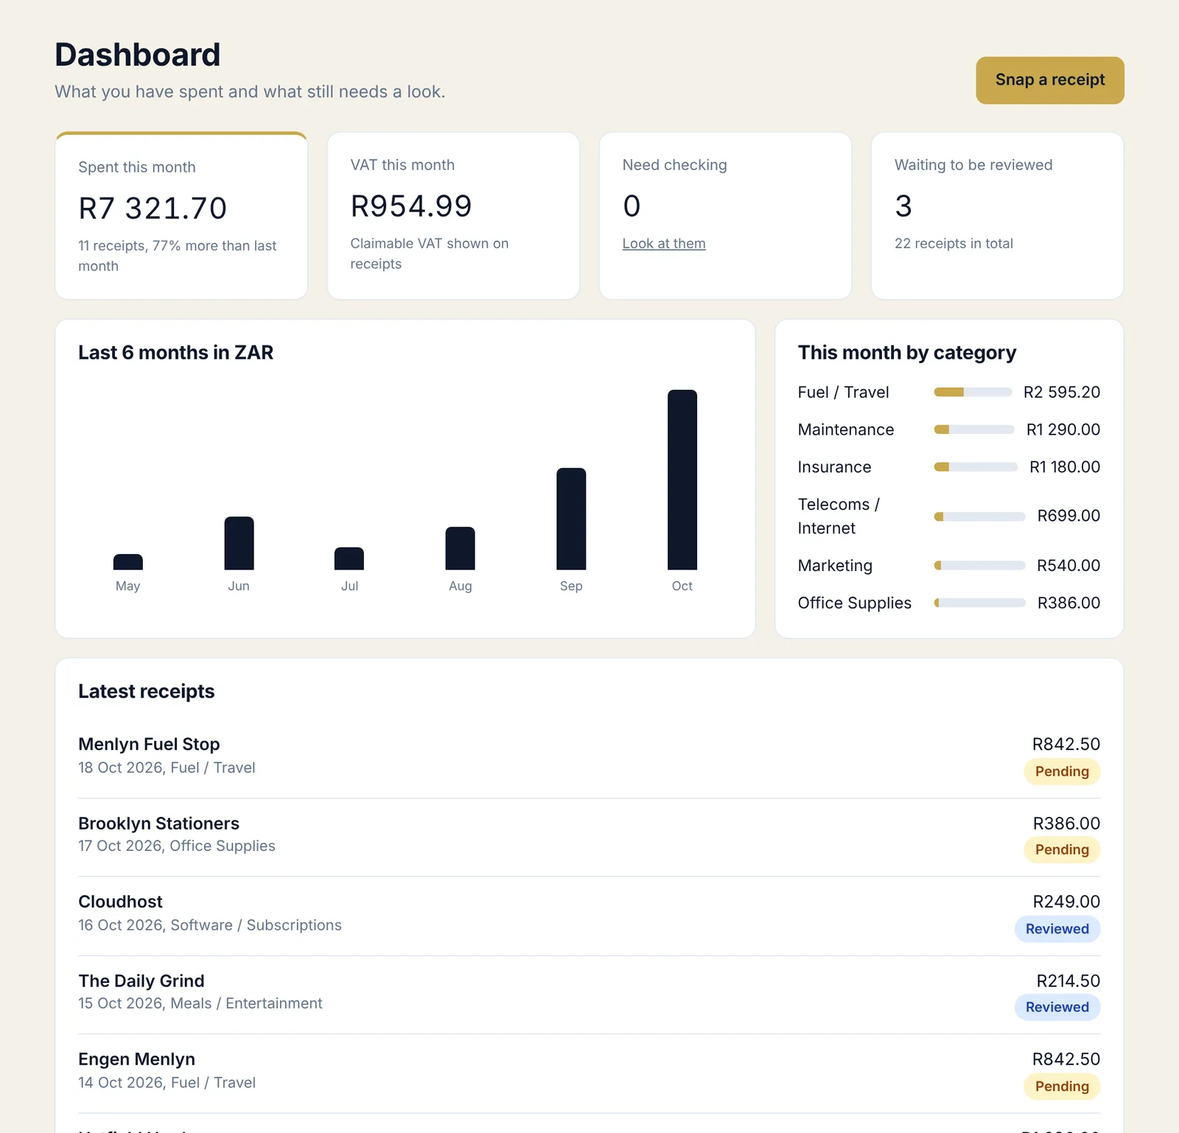Click the R249.00 Cloudhost amount
This screenshot has width=1179, height=1133.
[x=1066, y=902]
